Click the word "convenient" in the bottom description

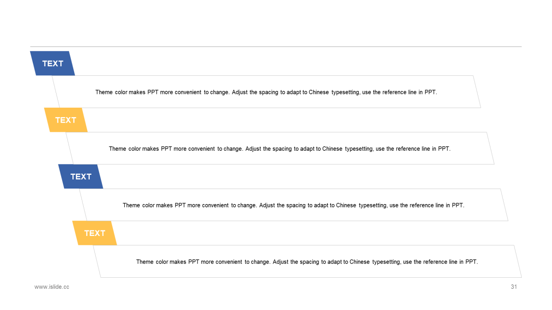(229, 262)
